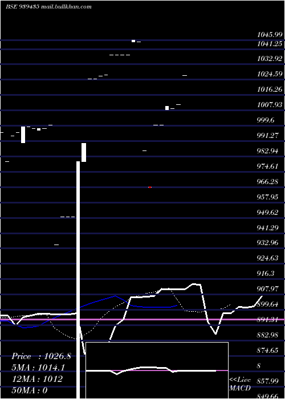Viewport: 285px width, 399px height.
Task: Click the BSE 989485 mail.bullkhan.com header text
Action: click(x=49, y=7)
